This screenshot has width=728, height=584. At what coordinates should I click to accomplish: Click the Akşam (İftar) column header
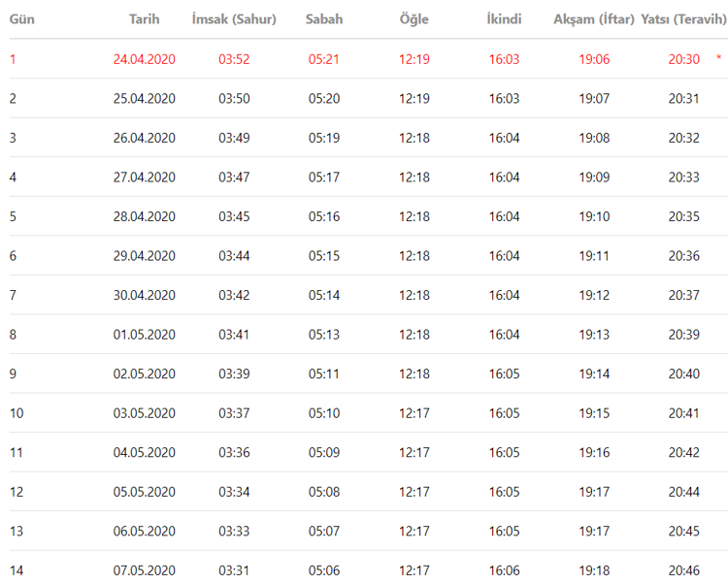[594, 19]
